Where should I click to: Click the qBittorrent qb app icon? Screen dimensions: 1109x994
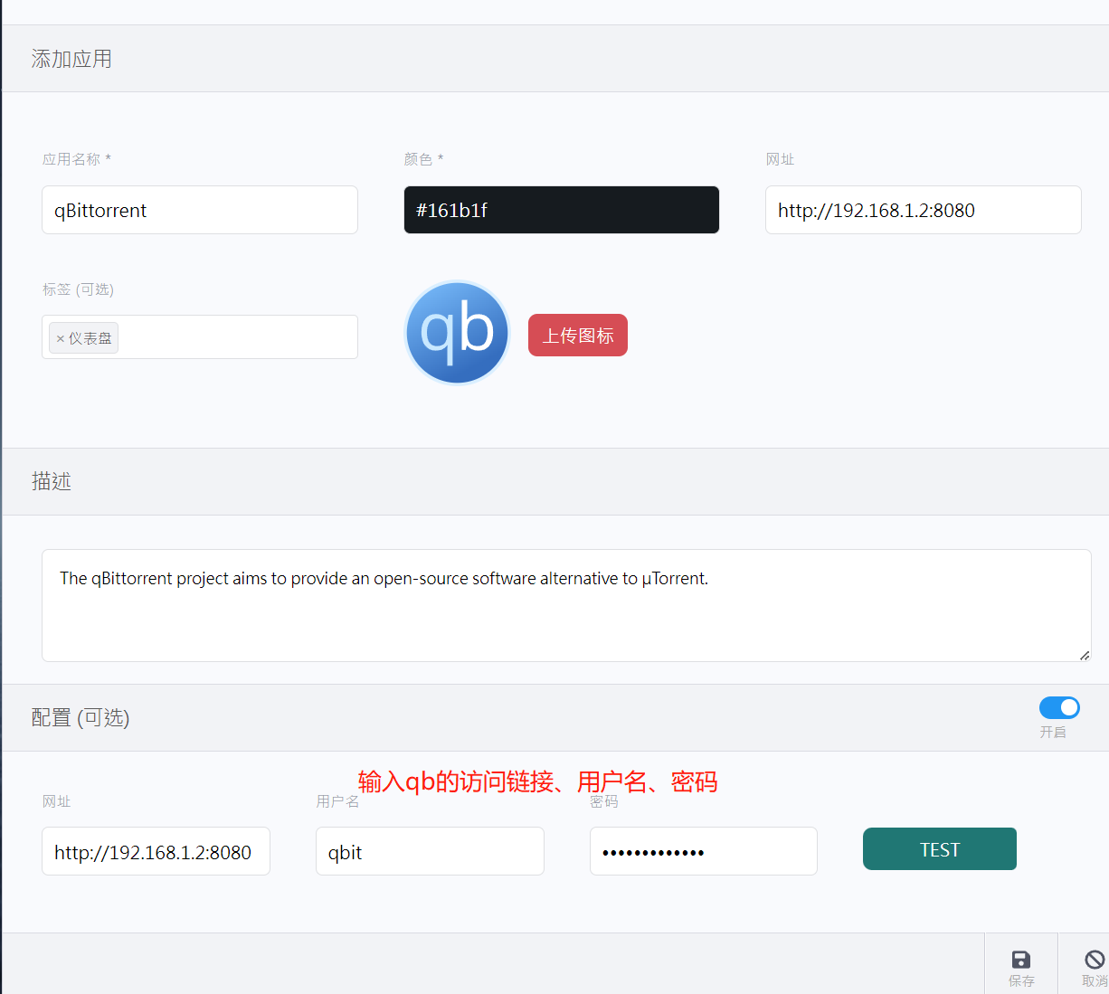pos(457,333)
